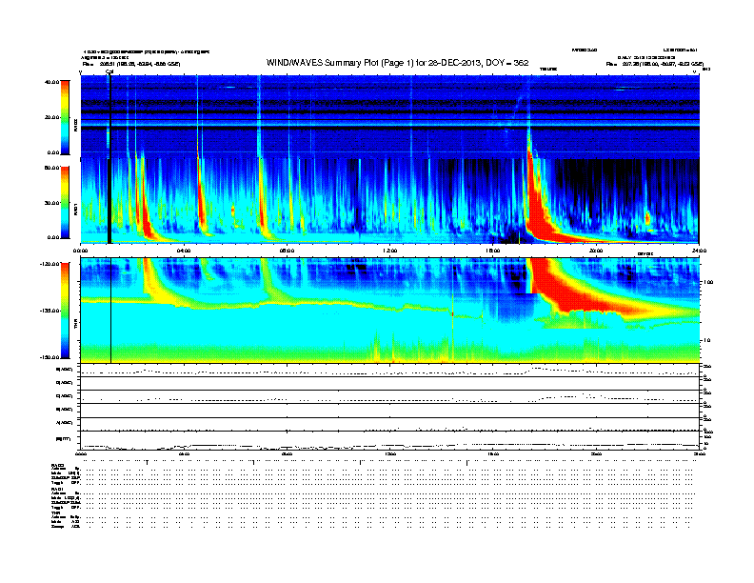Click the bottom line-plot panel's axis label
754x583 pixels.
pyautogui.click(x=64, y=439)
